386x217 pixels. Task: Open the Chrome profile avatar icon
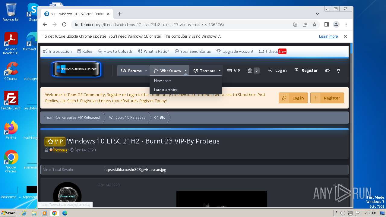tap(336, 24)
